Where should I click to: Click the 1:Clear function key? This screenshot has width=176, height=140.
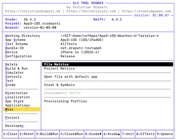(10, 134)
